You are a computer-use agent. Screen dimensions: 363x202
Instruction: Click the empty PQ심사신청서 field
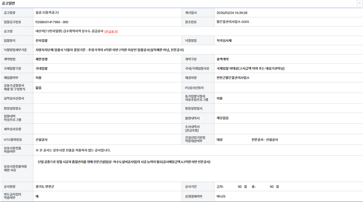[288, 88]
